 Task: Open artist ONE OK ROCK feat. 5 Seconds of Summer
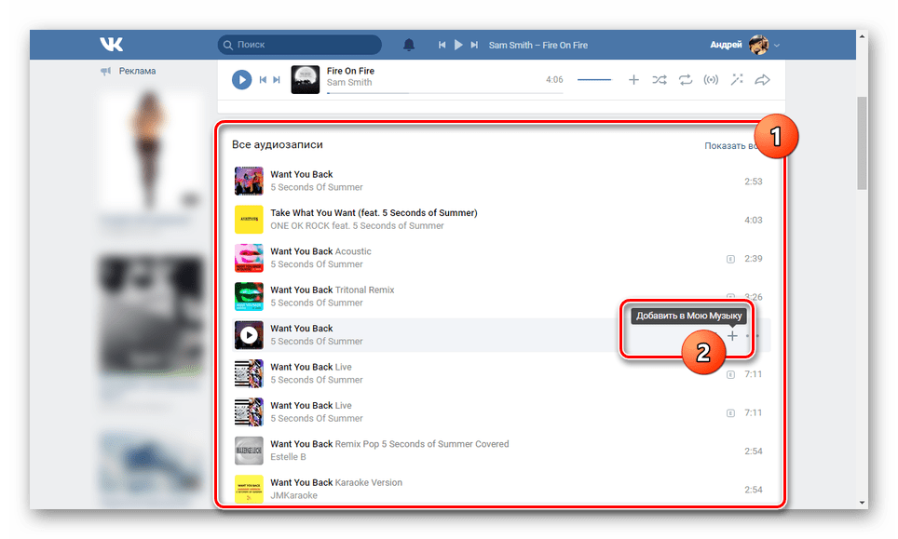coord(357,226)
